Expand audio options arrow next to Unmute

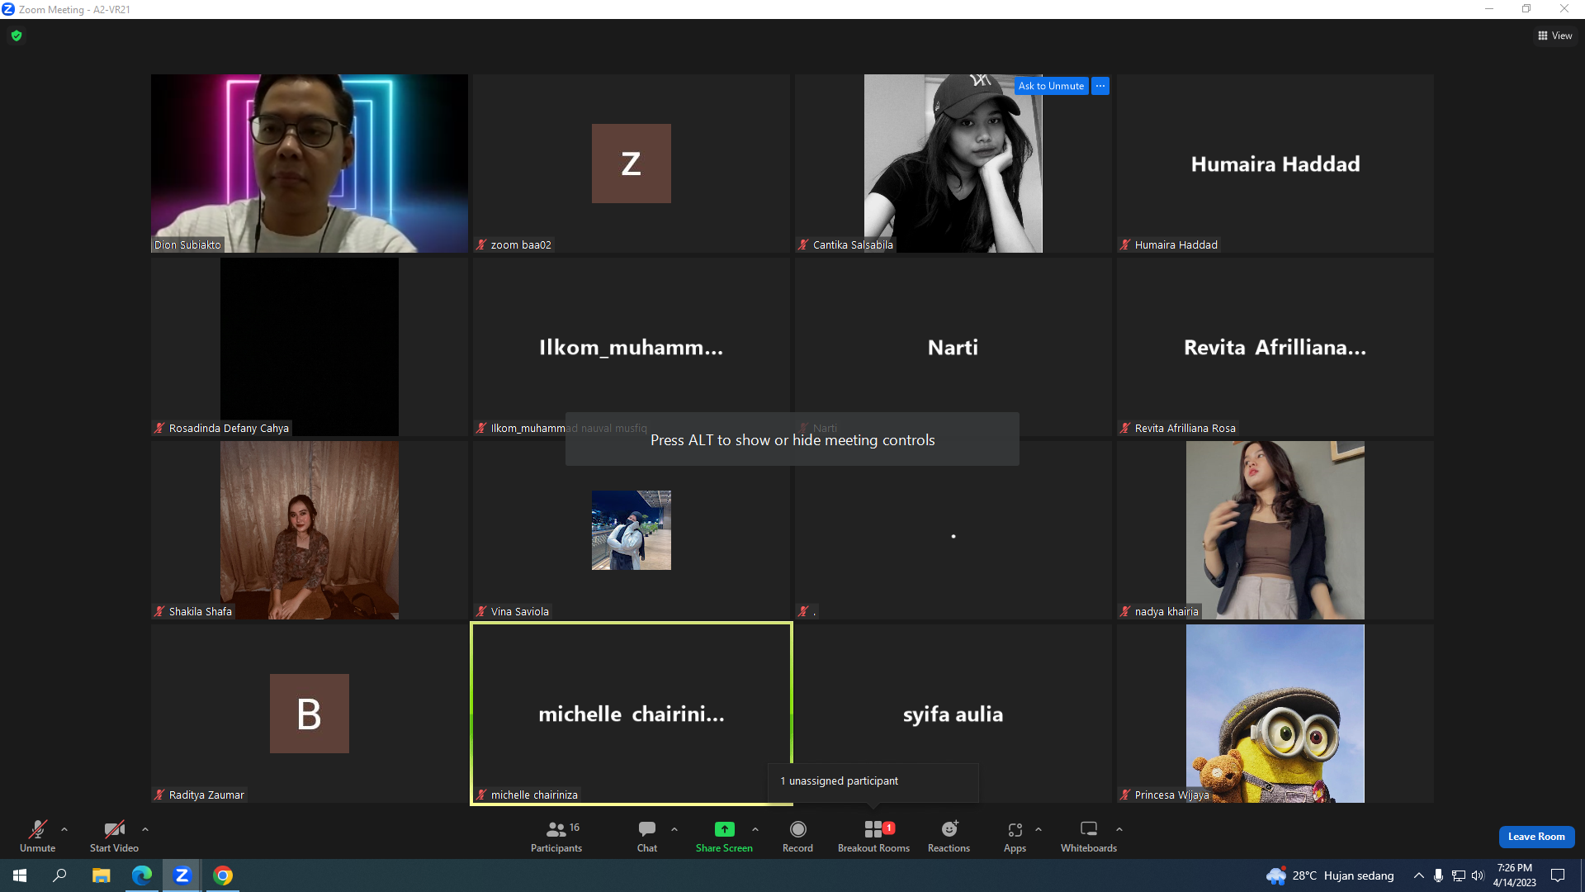pos(64,829)
